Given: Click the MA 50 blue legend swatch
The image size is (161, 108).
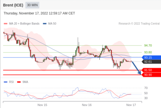Looking at the screenshot, I should pos(45,24).
